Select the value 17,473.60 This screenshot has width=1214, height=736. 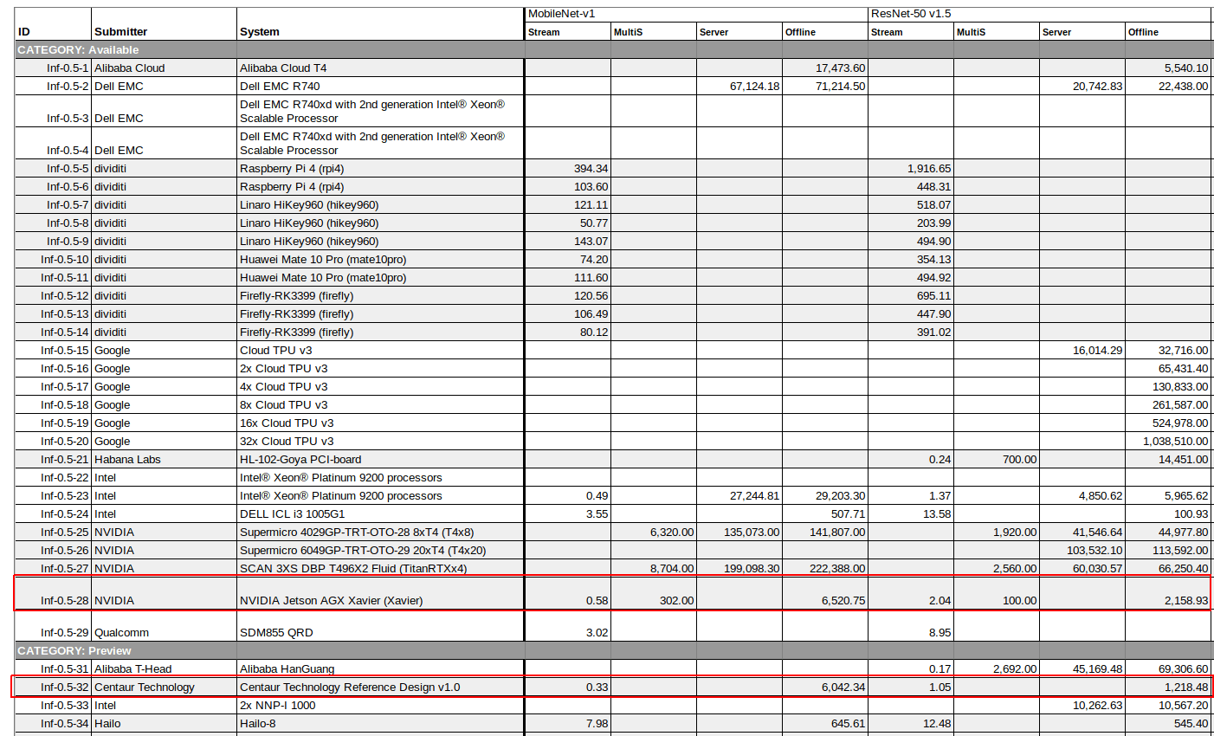coord(840,68)
